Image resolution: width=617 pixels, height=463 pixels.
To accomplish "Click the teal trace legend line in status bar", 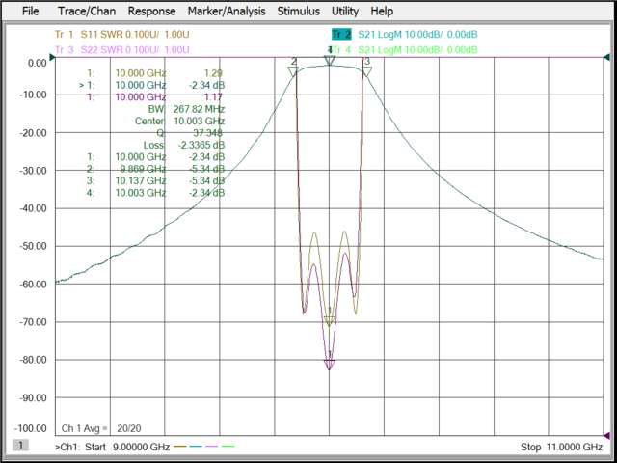I will coord(196,447).
